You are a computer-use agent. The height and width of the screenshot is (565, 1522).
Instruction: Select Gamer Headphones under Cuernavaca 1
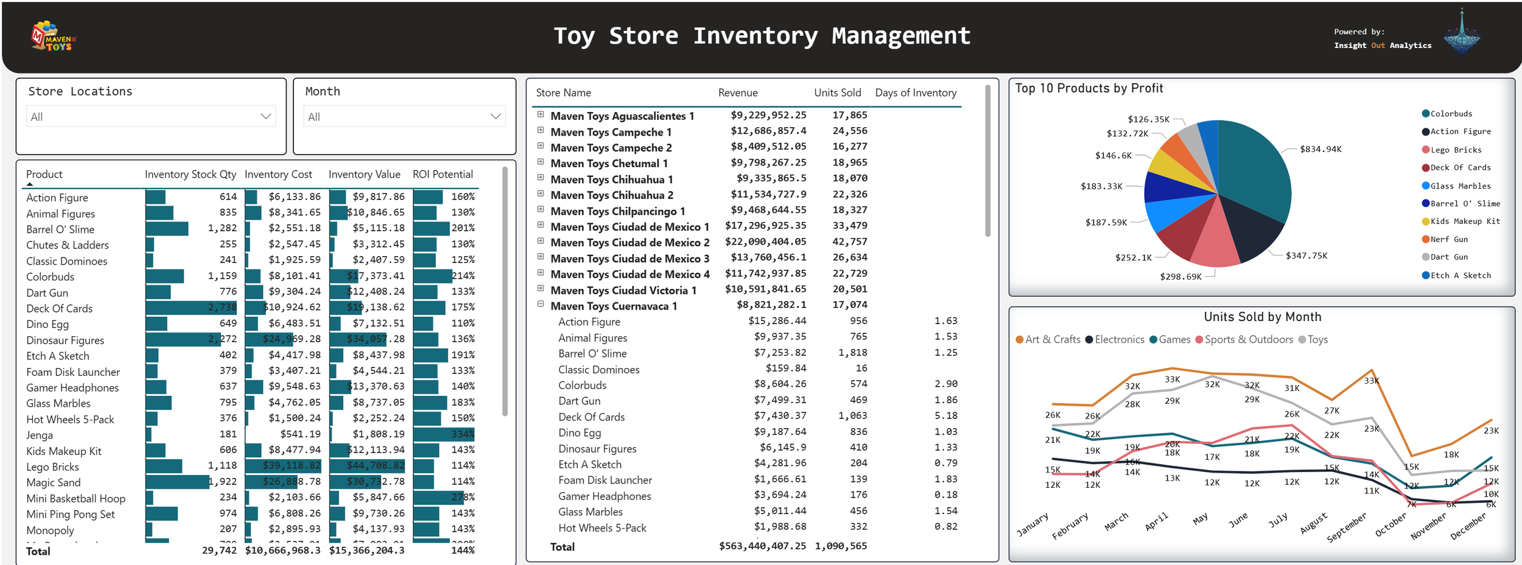pos(605,496)
